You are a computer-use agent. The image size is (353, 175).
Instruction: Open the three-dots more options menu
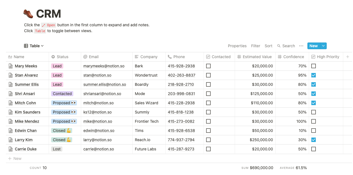pos(301,46)
